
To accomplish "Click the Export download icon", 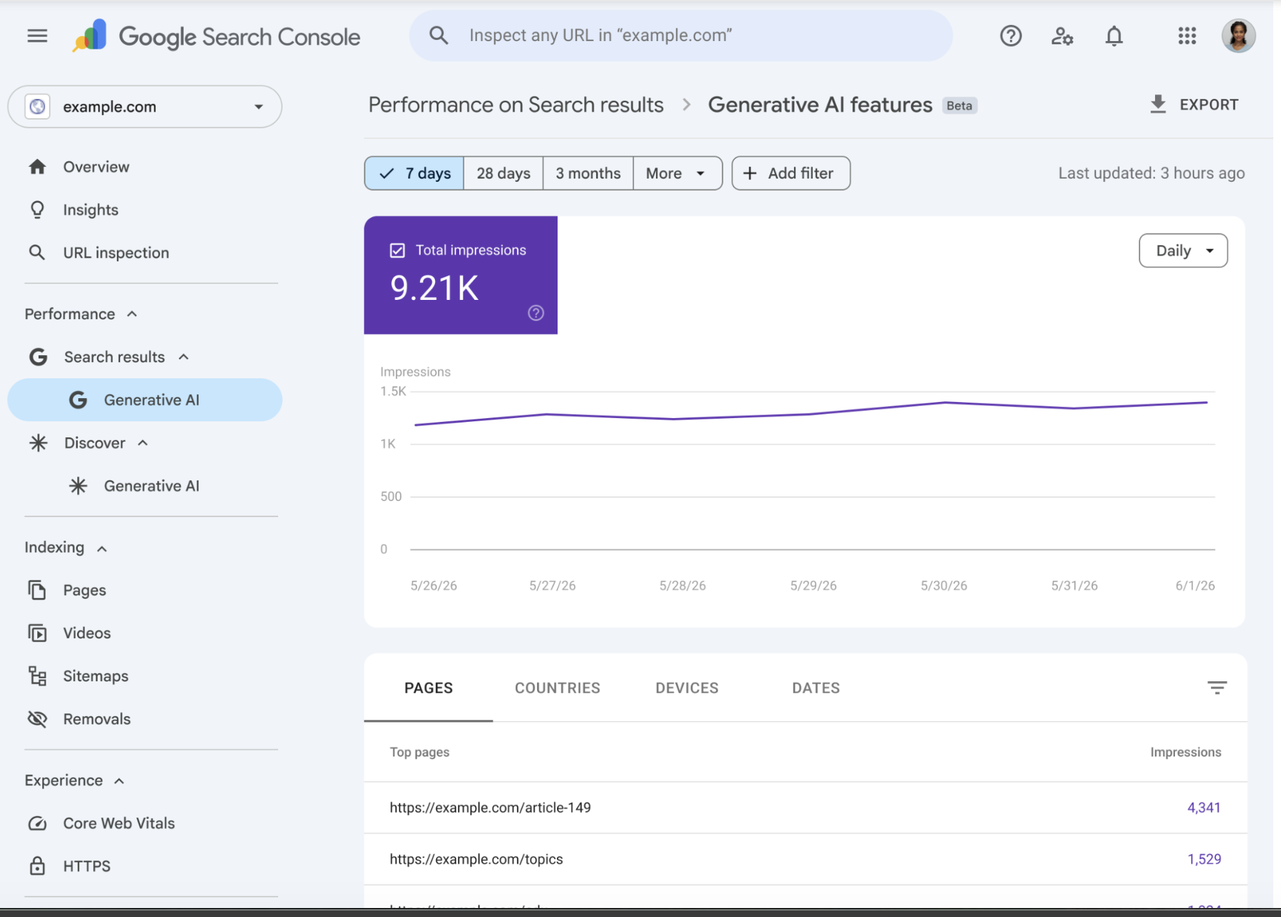I will click(1158, 104).
